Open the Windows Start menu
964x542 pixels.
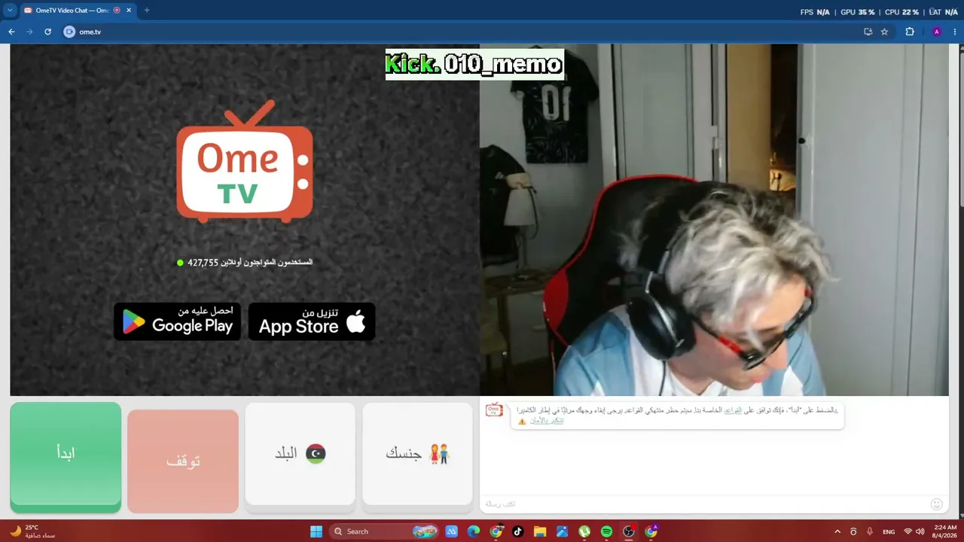[x=316, y=531]
